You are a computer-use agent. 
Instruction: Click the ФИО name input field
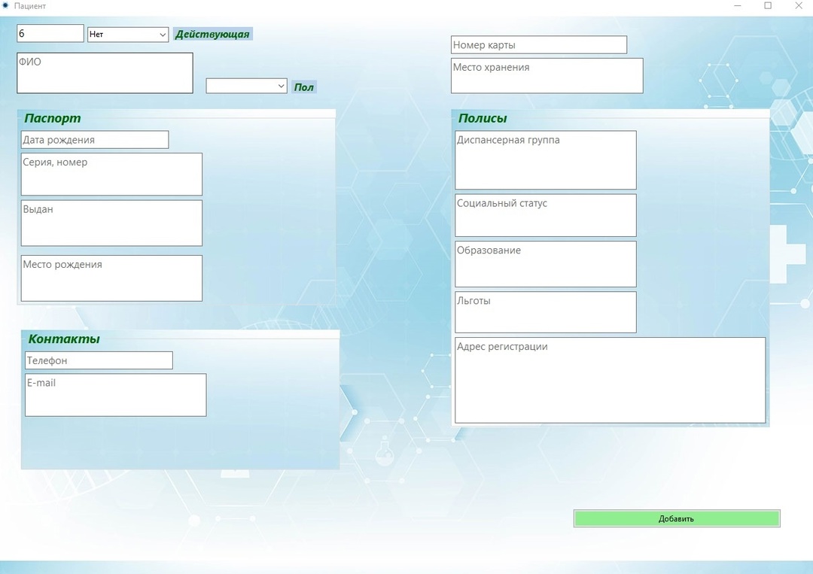click(105, 73)
